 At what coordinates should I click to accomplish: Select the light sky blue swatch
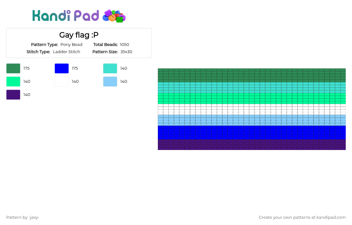[x=110, y=82]
